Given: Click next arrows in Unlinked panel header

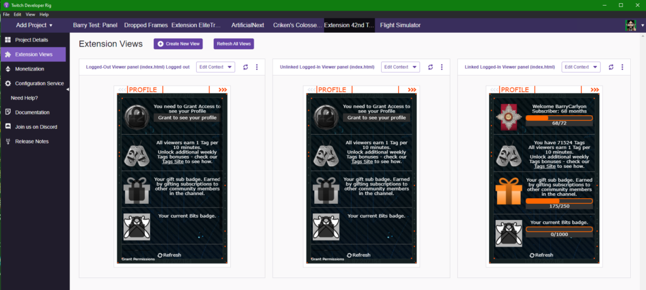Looking at the screenshot, I should point(412,90).
